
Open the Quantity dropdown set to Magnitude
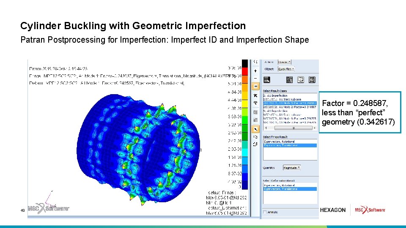coord(291,168)
